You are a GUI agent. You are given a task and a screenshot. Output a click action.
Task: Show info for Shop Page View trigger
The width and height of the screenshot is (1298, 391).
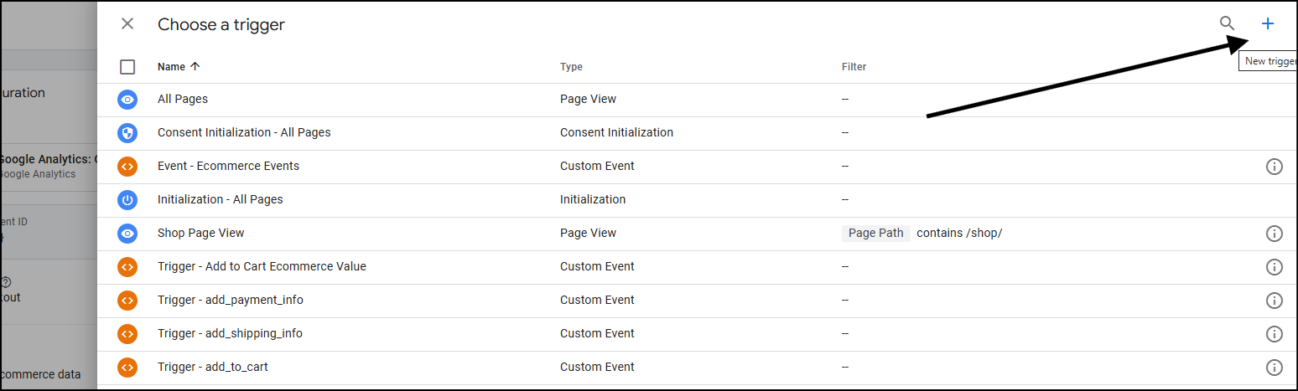pos(1274,234)
